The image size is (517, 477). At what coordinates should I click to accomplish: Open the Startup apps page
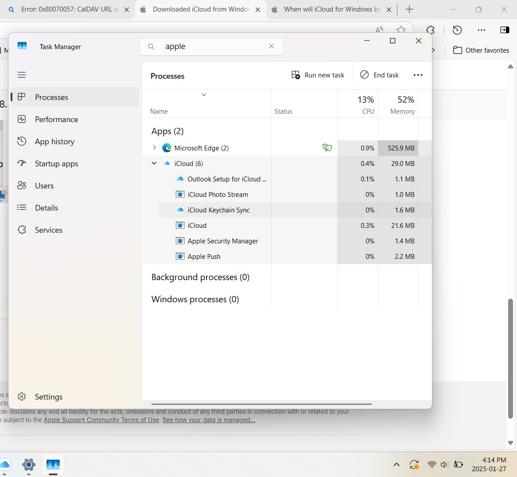pyautogui.click(x=75, y=164)
